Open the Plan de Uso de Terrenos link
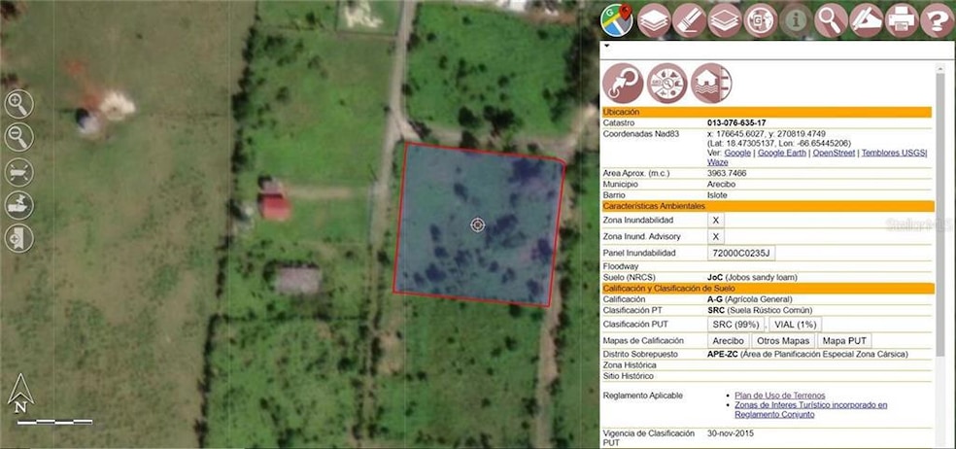956x449 pixels. tap(780, 396)
